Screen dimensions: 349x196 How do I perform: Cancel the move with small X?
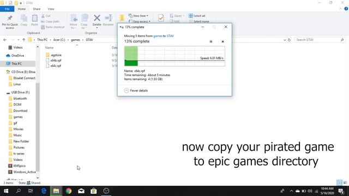click(x=222, y=41)
